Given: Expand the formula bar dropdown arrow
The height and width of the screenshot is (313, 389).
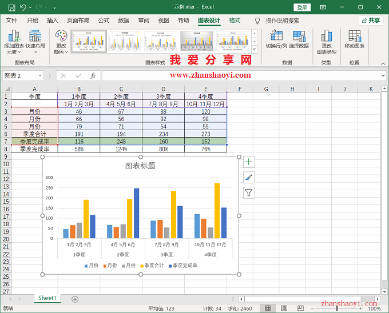Looking at the screenshot, I should [383, 75].
